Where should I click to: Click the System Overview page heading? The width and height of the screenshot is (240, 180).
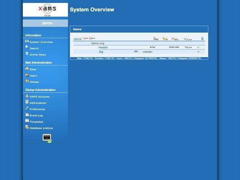coord(92,9)
